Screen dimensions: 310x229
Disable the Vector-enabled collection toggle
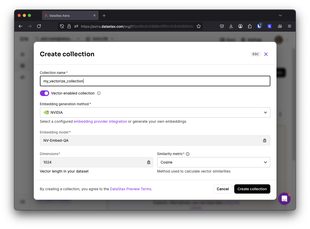pyautogui.click(x=45, y=93)
